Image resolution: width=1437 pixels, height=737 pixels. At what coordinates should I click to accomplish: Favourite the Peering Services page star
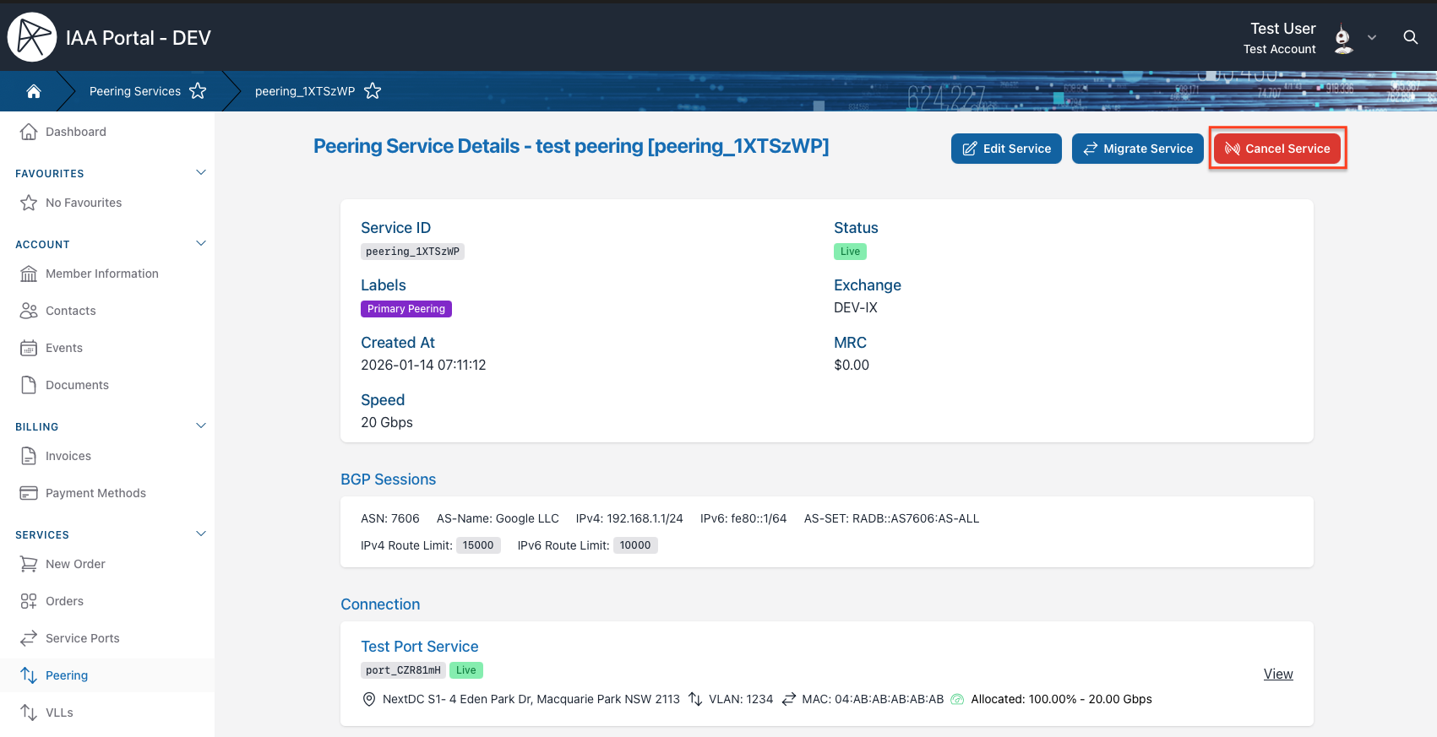coord(198,91)
